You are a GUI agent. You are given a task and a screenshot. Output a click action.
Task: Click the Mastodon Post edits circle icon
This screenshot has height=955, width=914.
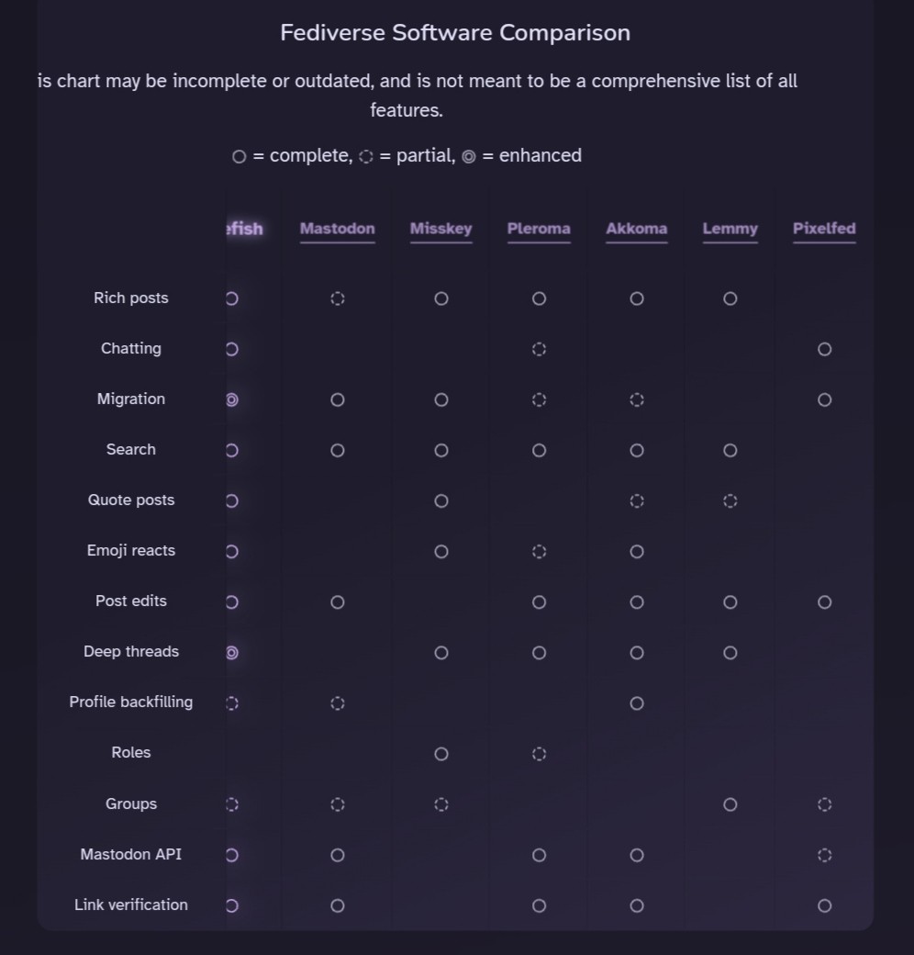(338, 601)
